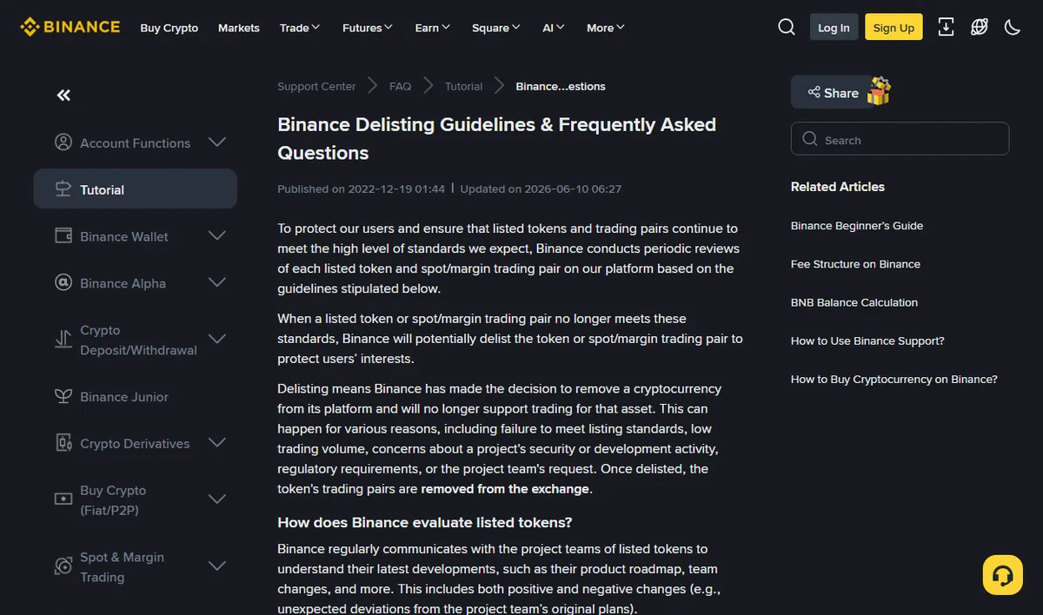The width and height of the screenshot is (1043, 615).
Task: Click the Updated on 2026-06-10 06:27 text
Action: [541, 188]
